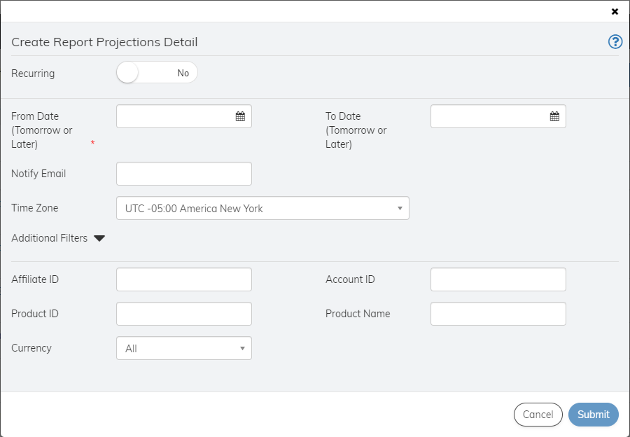Screen dimensions: 630x437
Task: Click into the Affiliate ID field
Action: coord(184,279)
